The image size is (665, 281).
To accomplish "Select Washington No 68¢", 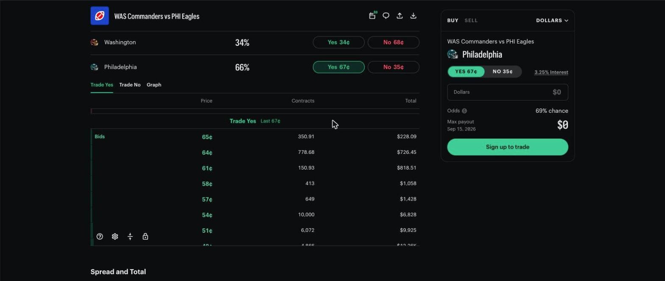I will (393, 42).
